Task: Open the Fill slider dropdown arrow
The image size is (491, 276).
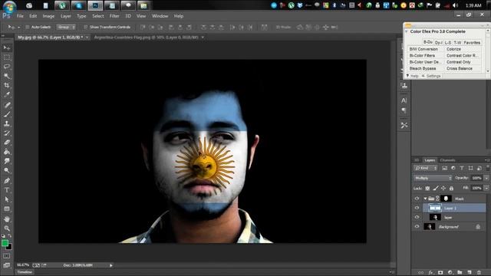Action: 486,188
